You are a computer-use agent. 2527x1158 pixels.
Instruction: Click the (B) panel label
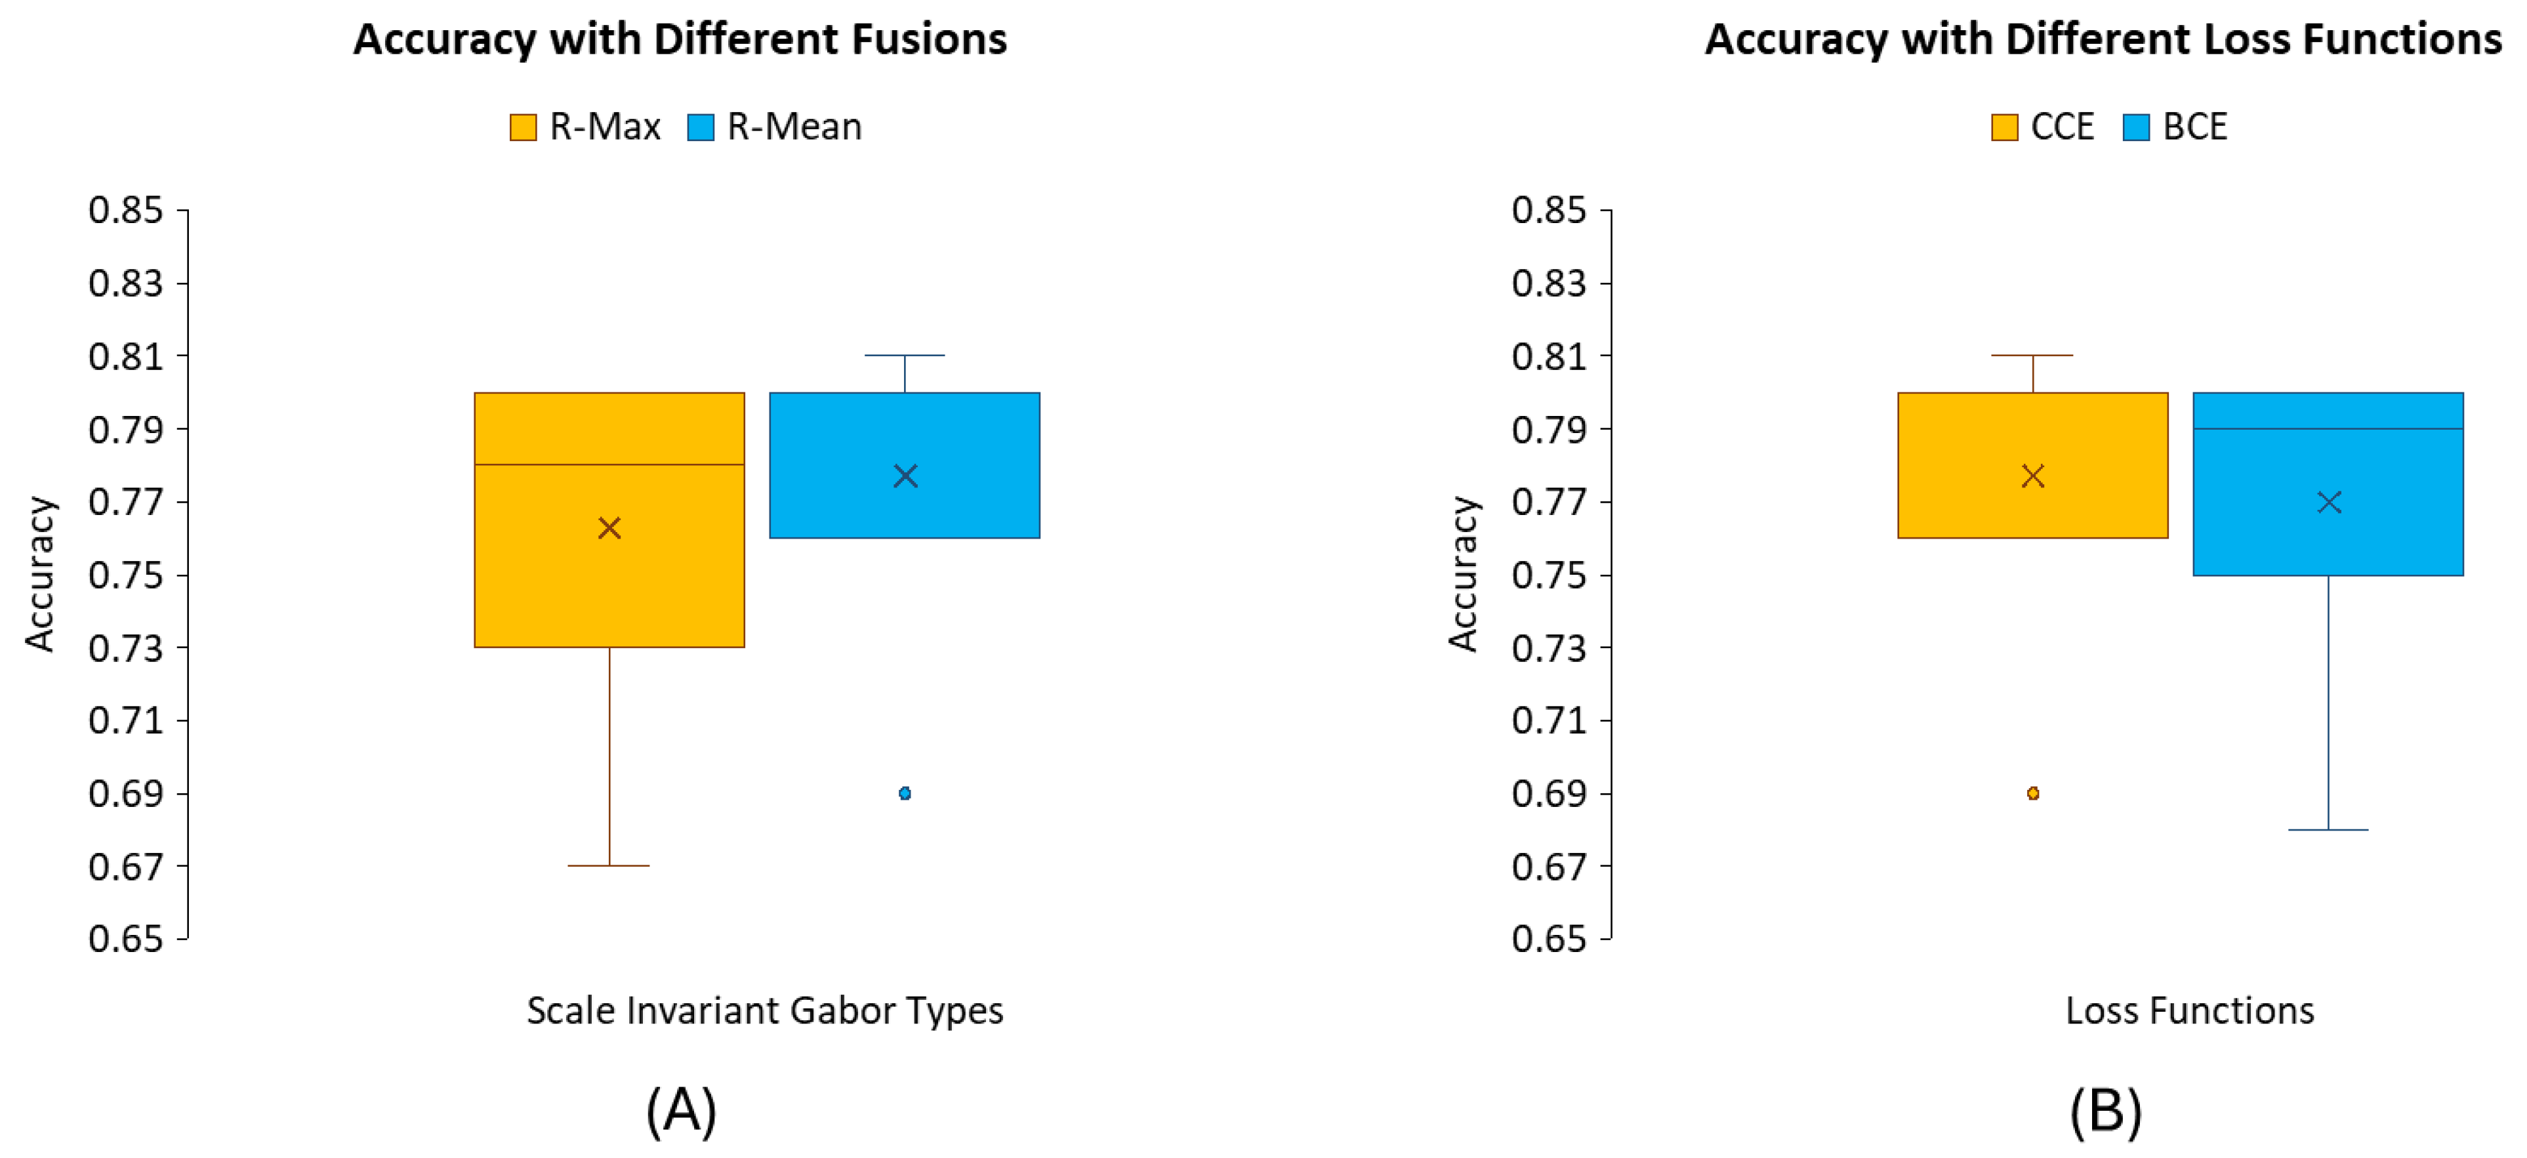click(2105, 1111)
